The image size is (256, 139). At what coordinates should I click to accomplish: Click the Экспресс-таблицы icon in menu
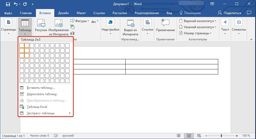pos(22,113)
